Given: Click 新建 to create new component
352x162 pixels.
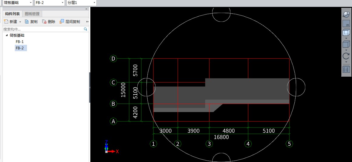Looking at the screenshot, I should point(11,22).
